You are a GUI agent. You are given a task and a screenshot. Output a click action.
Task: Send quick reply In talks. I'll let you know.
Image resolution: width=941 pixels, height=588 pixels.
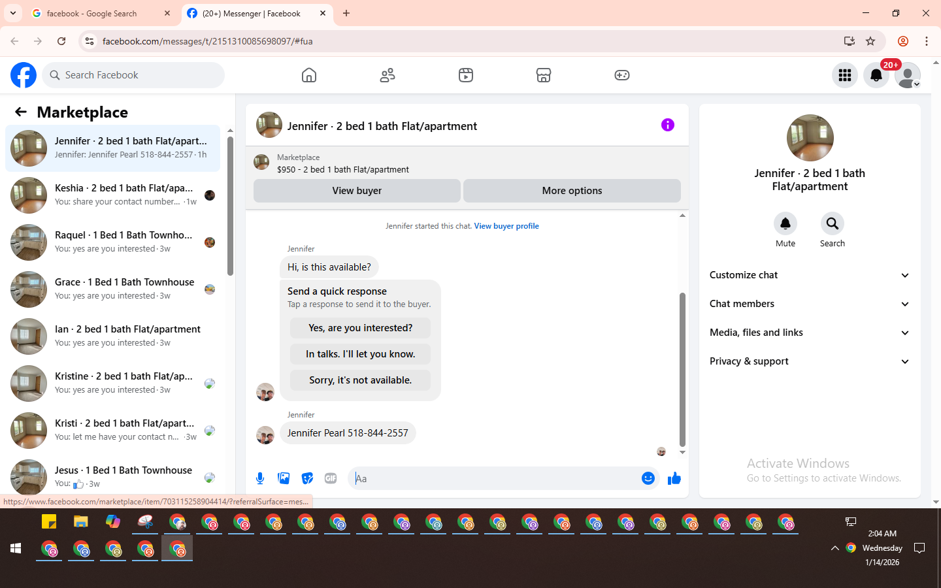click(361, 354)
